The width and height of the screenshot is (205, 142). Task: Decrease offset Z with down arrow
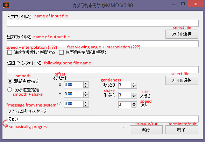pyautogui.click(x=86, y=105)
